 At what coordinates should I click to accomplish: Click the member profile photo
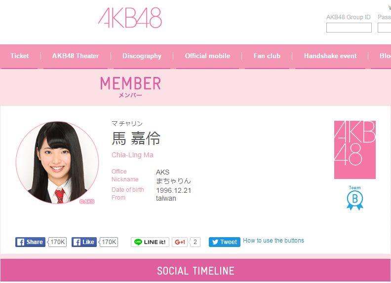[57, 162]
